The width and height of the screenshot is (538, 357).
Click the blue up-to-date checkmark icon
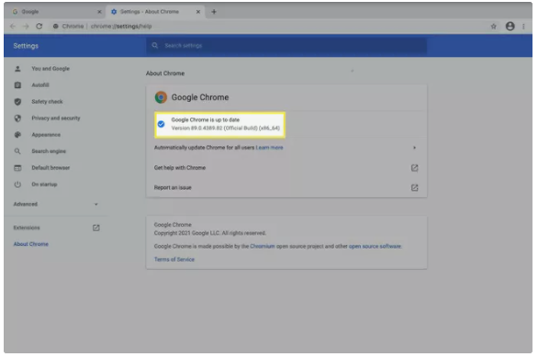[x=161, y=124]
